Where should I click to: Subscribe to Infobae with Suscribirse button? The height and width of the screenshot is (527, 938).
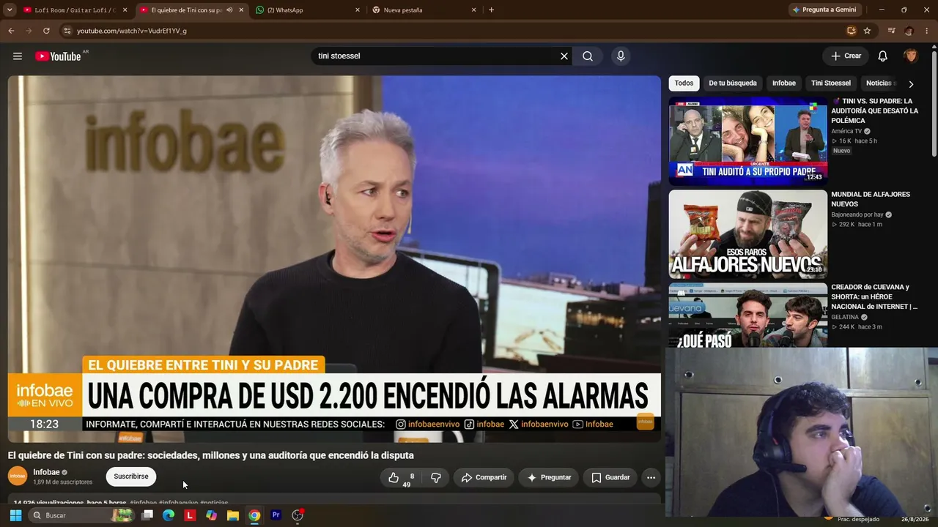pyautogui.click(x=131, y=476)
